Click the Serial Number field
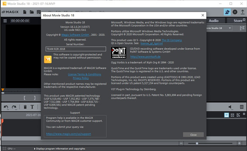 (x=76, y=49)
